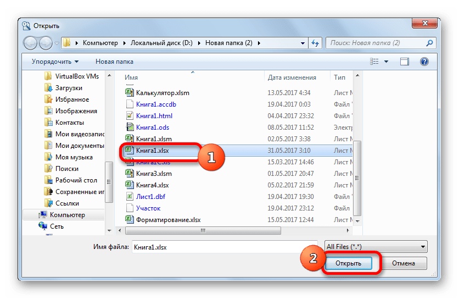Click the Лист1.dbf file icon
459x299 pixels.
coord(129,196)
